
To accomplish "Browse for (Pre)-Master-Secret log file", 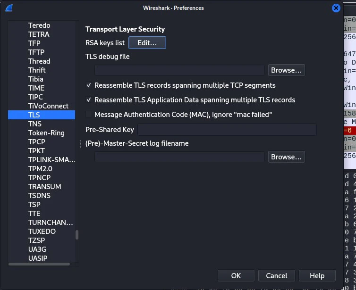I will (x=286, y=157).
